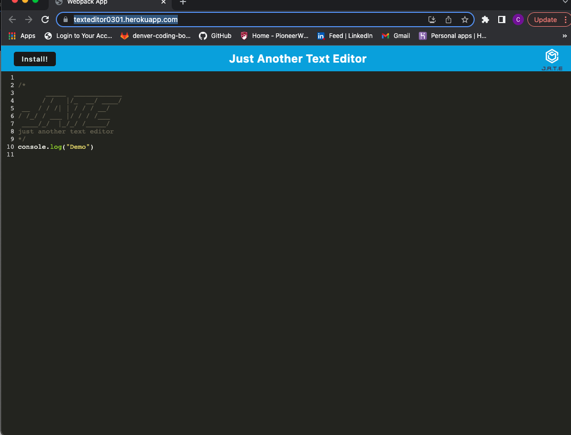Click the Install! button
This screenshot has height=435, width=571.
click(34, 59)
